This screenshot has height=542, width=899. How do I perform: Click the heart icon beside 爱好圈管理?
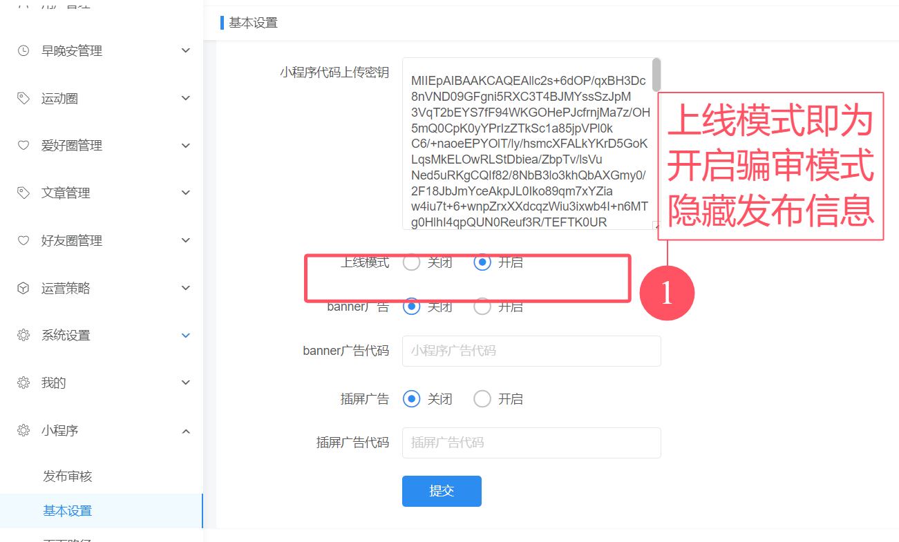23,146
